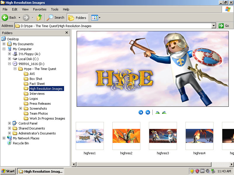Show the previous image in filmstrip
Image resolution: width=234 pixels, height=175 pixels.
(x=141, y=112)
